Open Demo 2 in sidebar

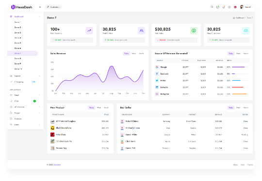point(18,27)
